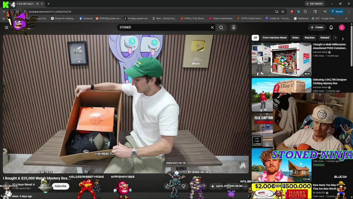
Task: Select the All filter chip
Action: 255,38
